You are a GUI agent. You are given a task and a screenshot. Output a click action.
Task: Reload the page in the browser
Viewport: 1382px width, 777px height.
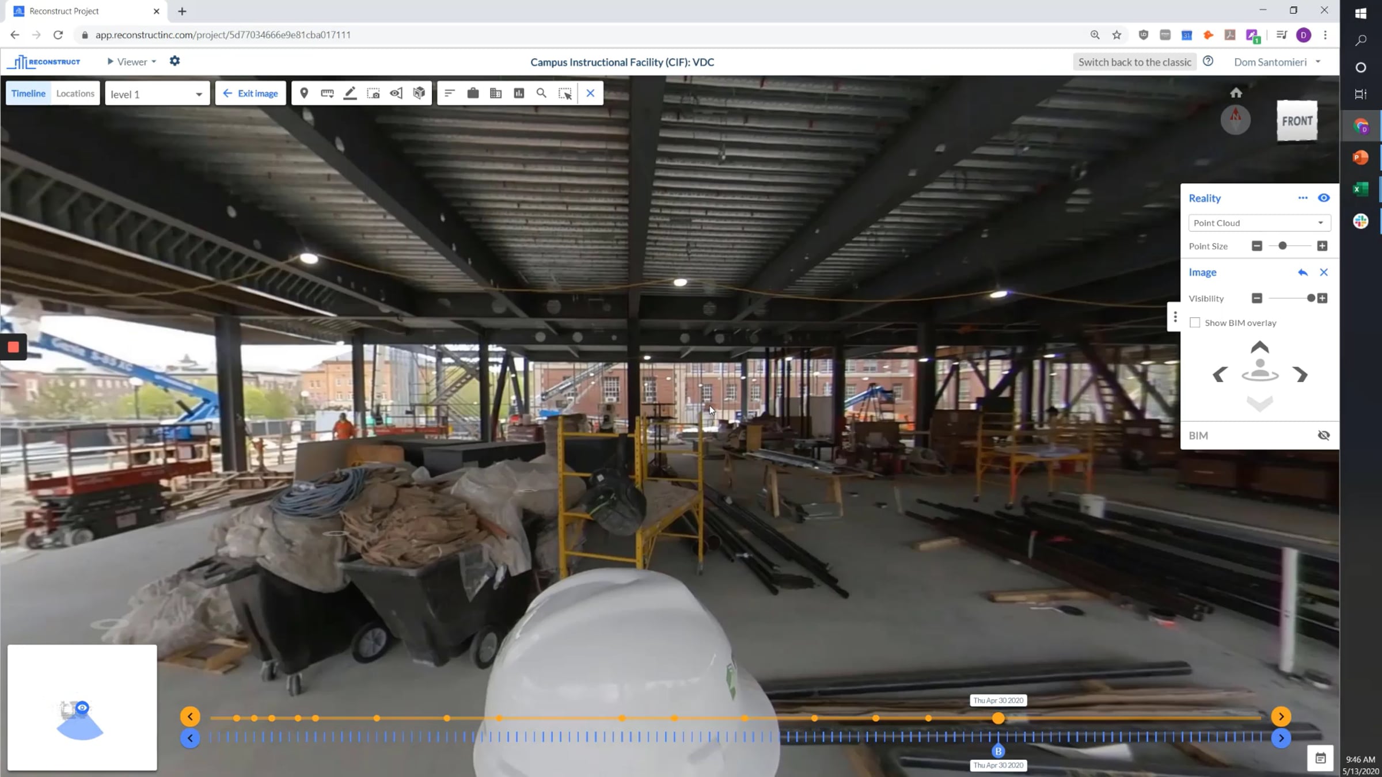point(58,35)
